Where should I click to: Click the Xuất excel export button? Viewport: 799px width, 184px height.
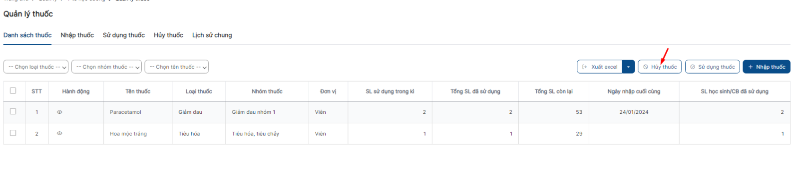[x=600, y=67]
